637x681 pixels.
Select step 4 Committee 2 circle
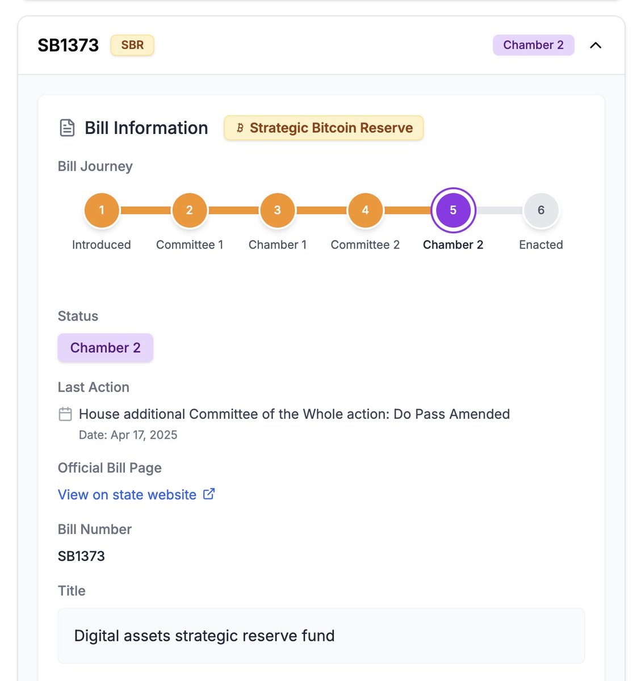[365, 210]
